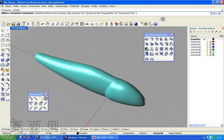
Task: Change blue color swatch of Warstwa 03
Action: [213, 47]
